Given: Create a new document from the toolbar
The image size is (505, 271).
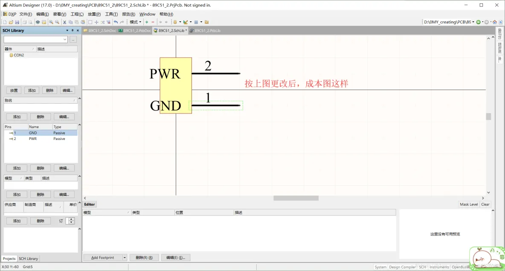Looking at the screenshot, I should [5, 22].
